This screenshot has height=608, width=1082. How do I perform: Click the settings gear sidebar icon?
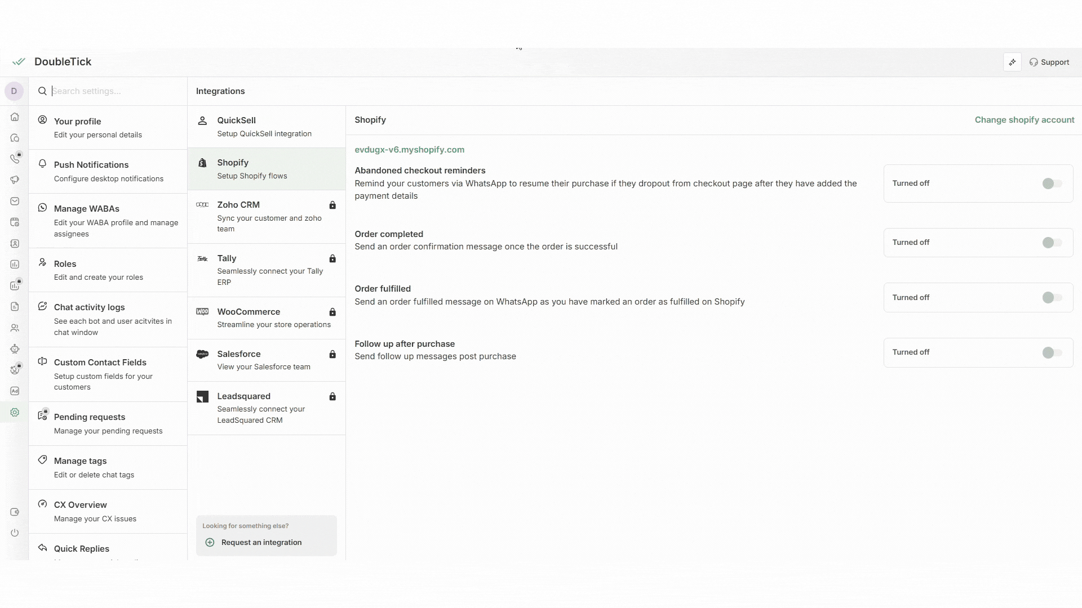[15, 413]
